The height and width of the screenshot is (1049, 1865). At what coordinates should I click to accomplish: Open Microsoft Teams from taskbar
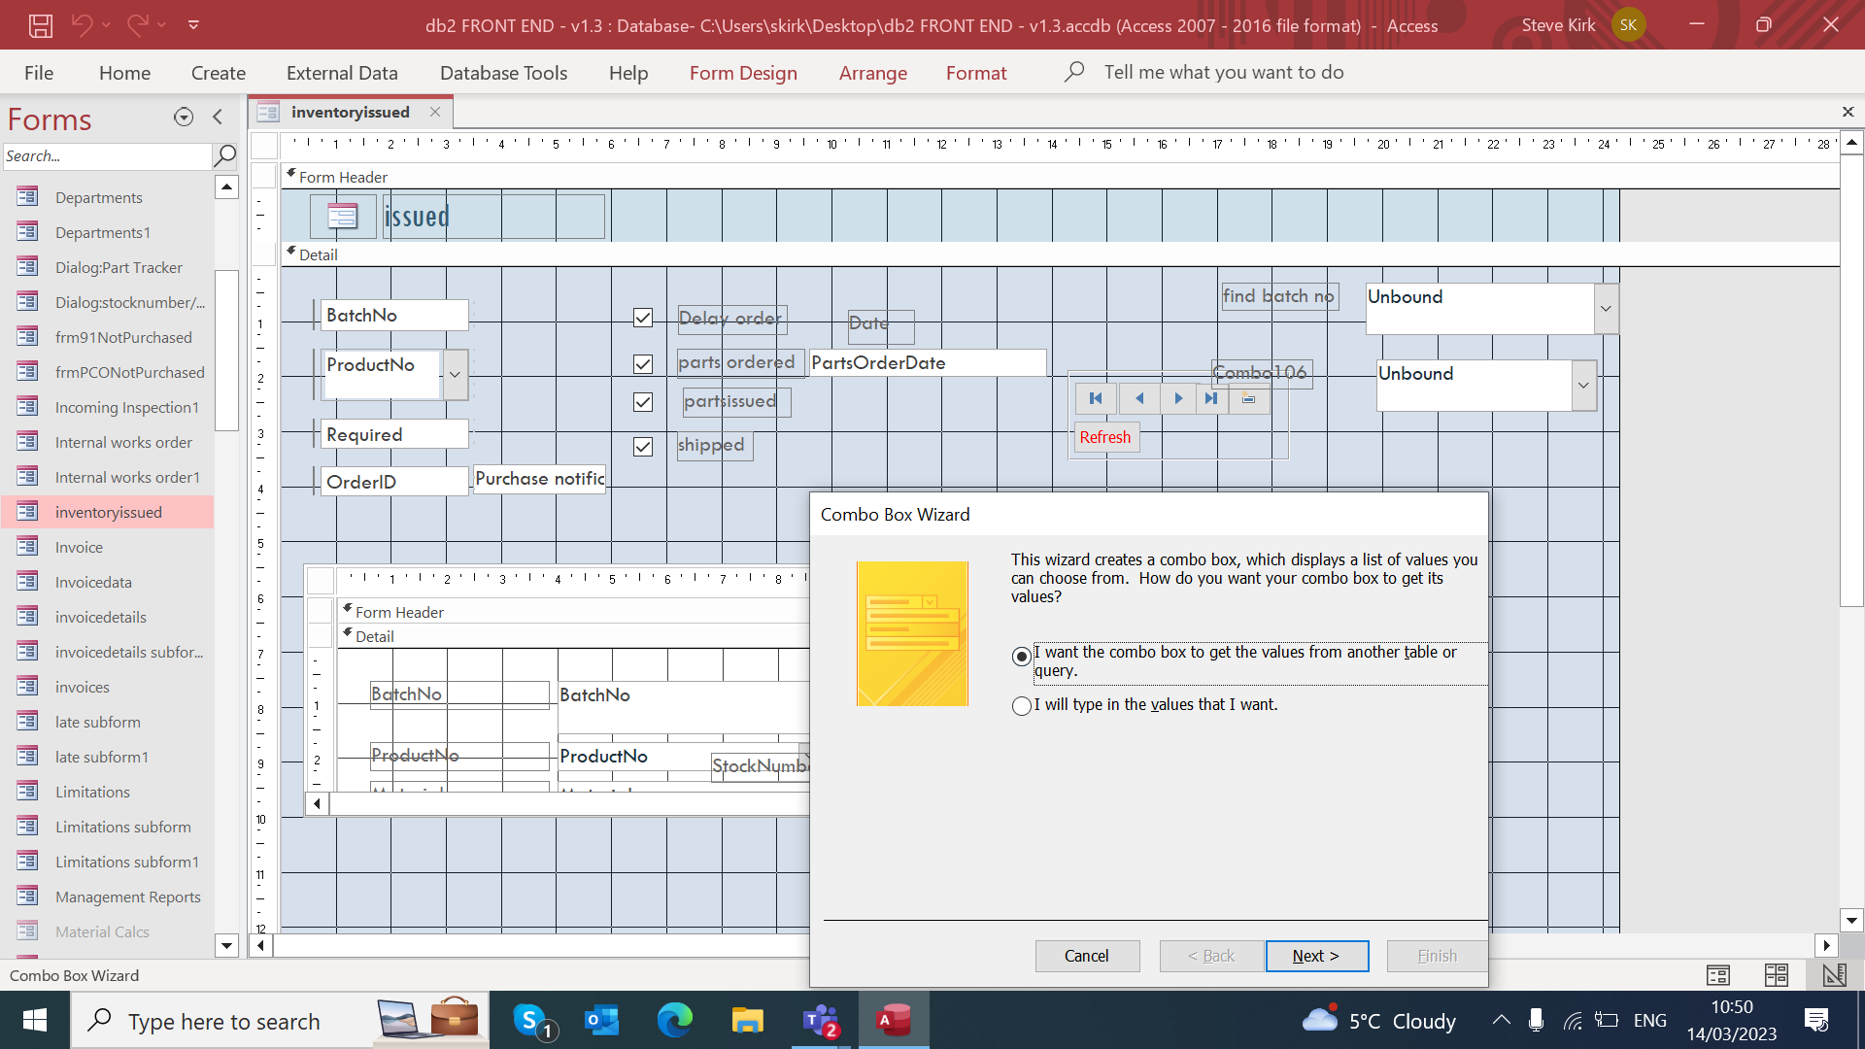tap(821, 1021)
